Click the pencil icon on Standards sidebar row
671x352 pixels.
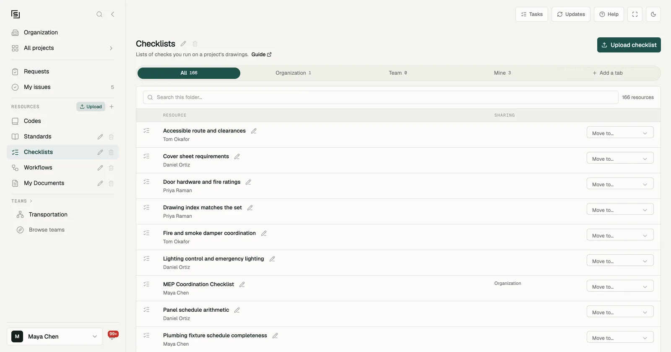coord(100,137)
